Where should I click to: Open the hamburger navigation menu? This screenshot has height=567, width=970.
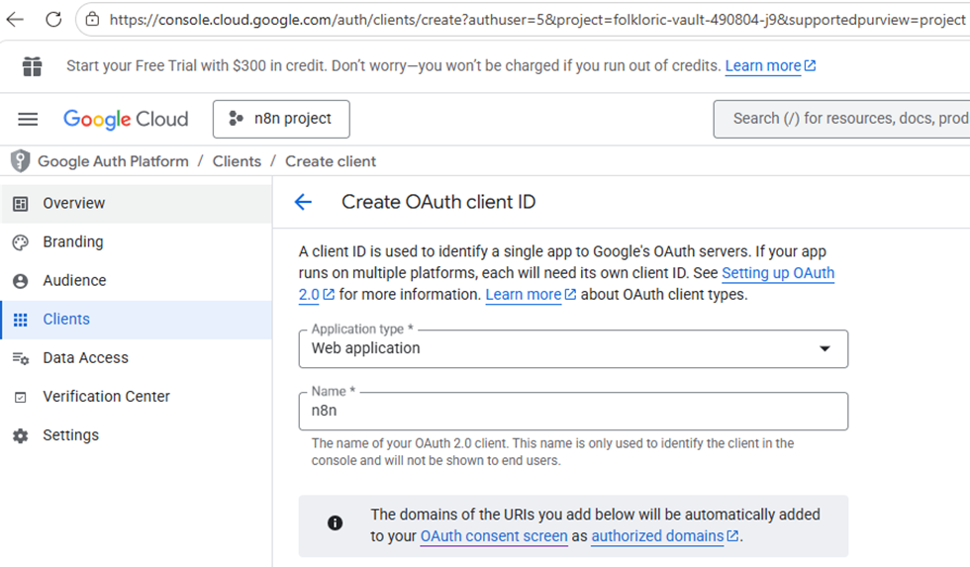point(28,120)
